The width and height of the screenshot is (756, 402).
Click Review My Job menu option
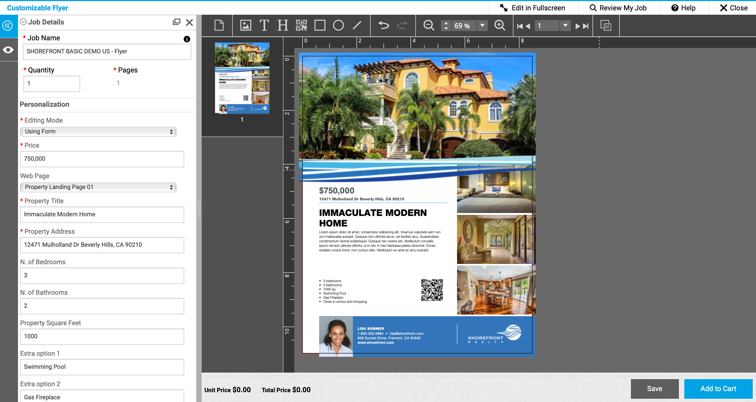pos(623,8)
